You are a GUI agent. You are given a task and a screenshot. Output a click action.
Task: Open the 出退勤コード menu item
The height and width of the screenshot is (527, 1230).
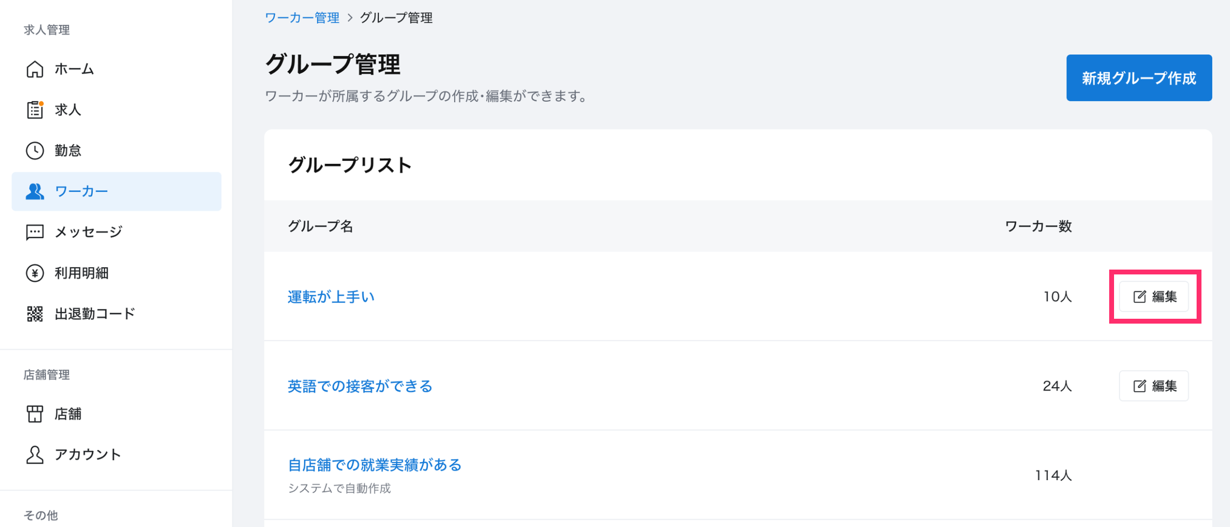95,314
